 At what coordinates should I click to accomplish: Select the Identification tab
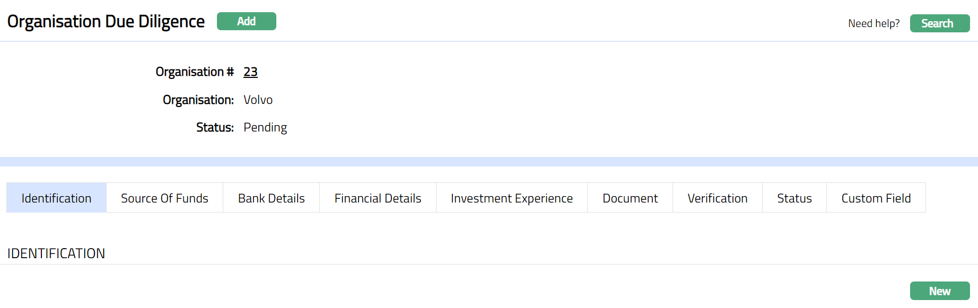[x=56, y=198]
